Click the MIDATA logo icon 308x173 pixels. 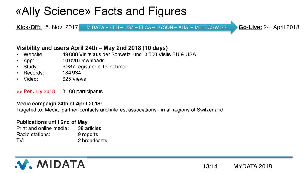24,165
